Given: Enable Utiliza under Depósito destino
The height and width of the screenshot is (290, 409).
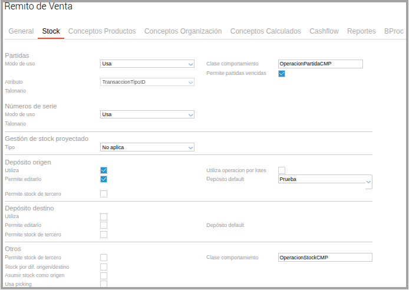Looking at the screenshot, I should [104, 217].
